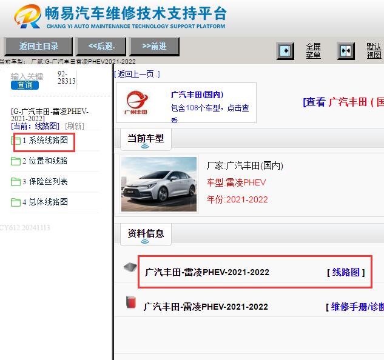This screenshot has height=360, width=384.
Task: Click the 92-28313 number in the sidebar
Action: point(66,78)
